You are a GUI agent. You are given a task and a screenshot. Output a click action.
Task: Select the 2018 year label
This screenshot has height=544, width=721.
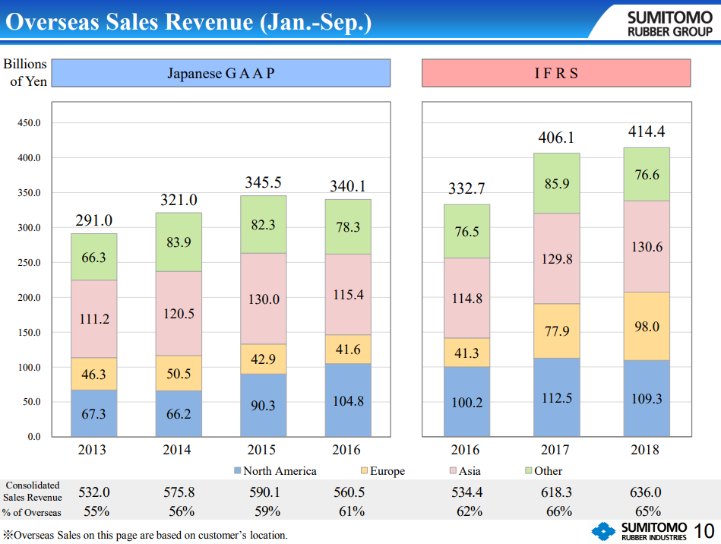coord(645,449)
